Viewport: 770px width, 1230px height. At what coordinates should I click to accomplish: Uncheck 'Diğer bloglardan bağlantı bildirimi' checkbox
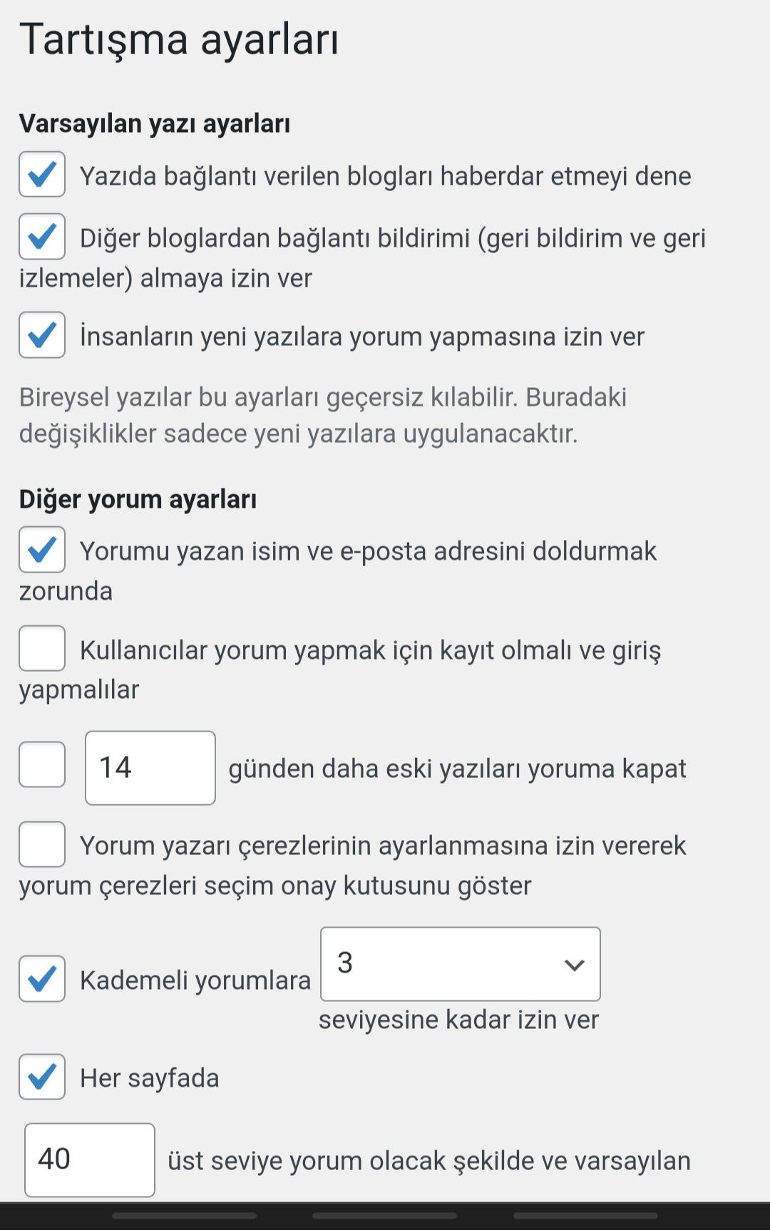coord(42,236)
